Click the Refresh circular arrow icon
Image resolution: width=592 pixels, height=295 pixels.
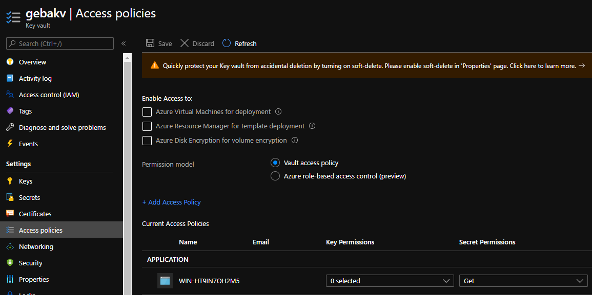click(x=227, y=43)
